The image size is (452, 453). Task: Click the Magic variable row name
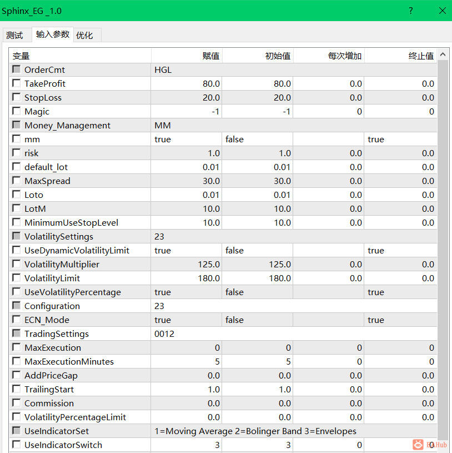click(x=37, y=112)
